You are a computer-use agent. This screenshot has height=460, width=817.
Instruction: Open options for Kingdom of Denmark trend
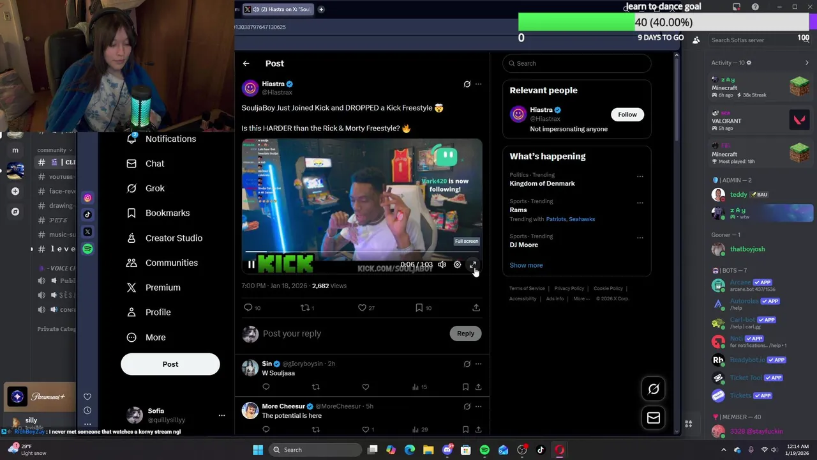[x=640, y=176]
